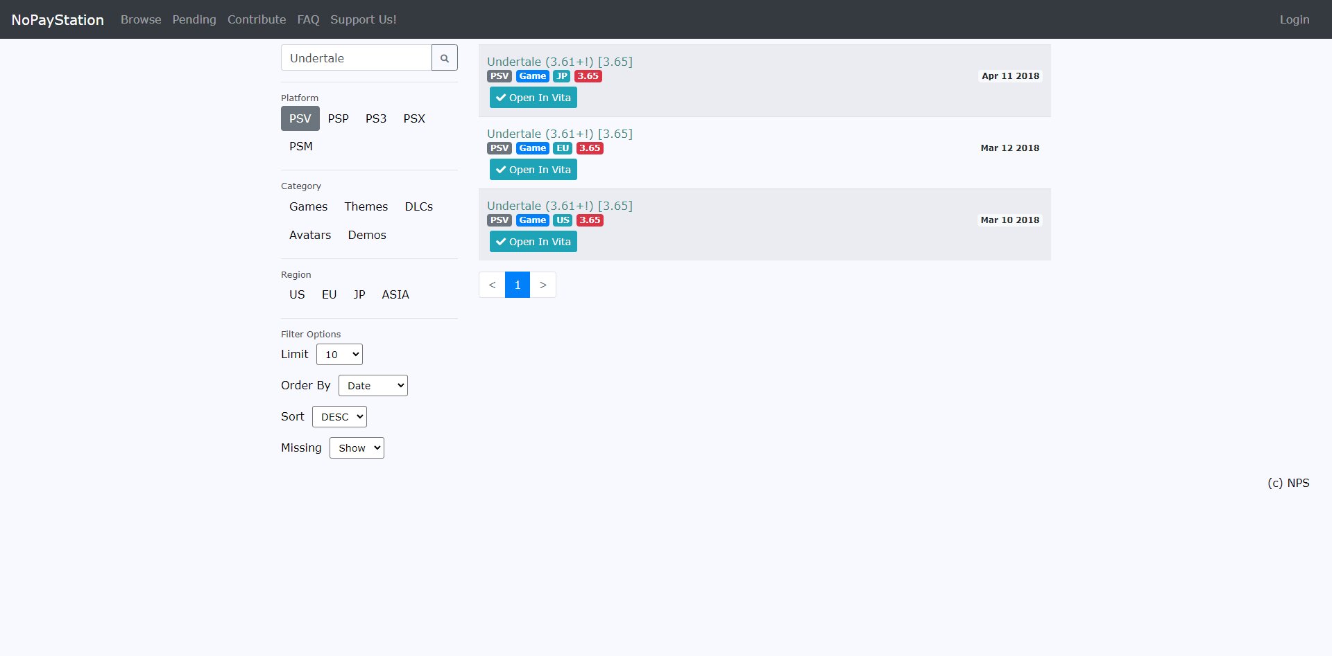Open the FAQ page
This screenshot has width=1332, height=656.
(308, 19)
